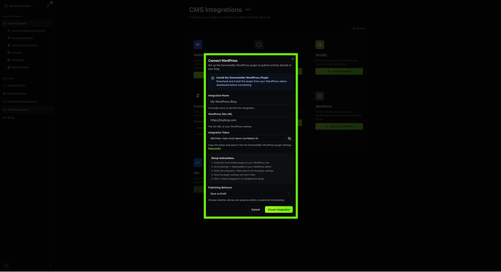This screenshot has height=272, width=501.
Task: Open the Calendar sidebar item
Action: (17, 53)
